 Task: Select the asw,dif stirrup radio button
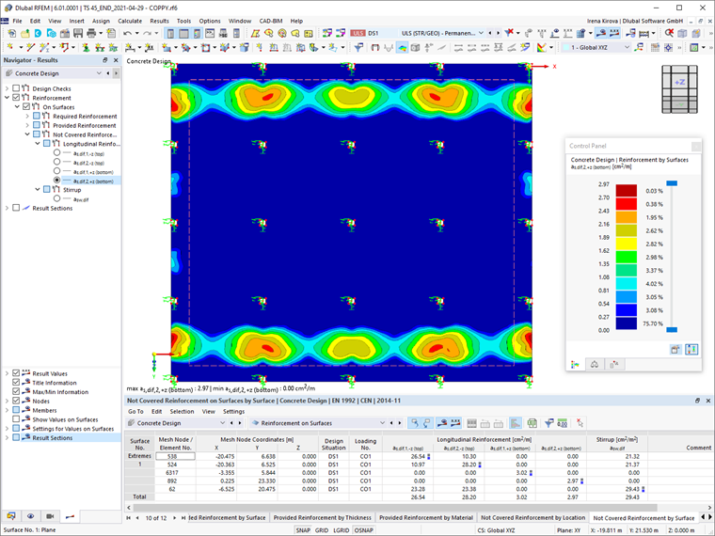pyautogui.click(x=56, y=198)
